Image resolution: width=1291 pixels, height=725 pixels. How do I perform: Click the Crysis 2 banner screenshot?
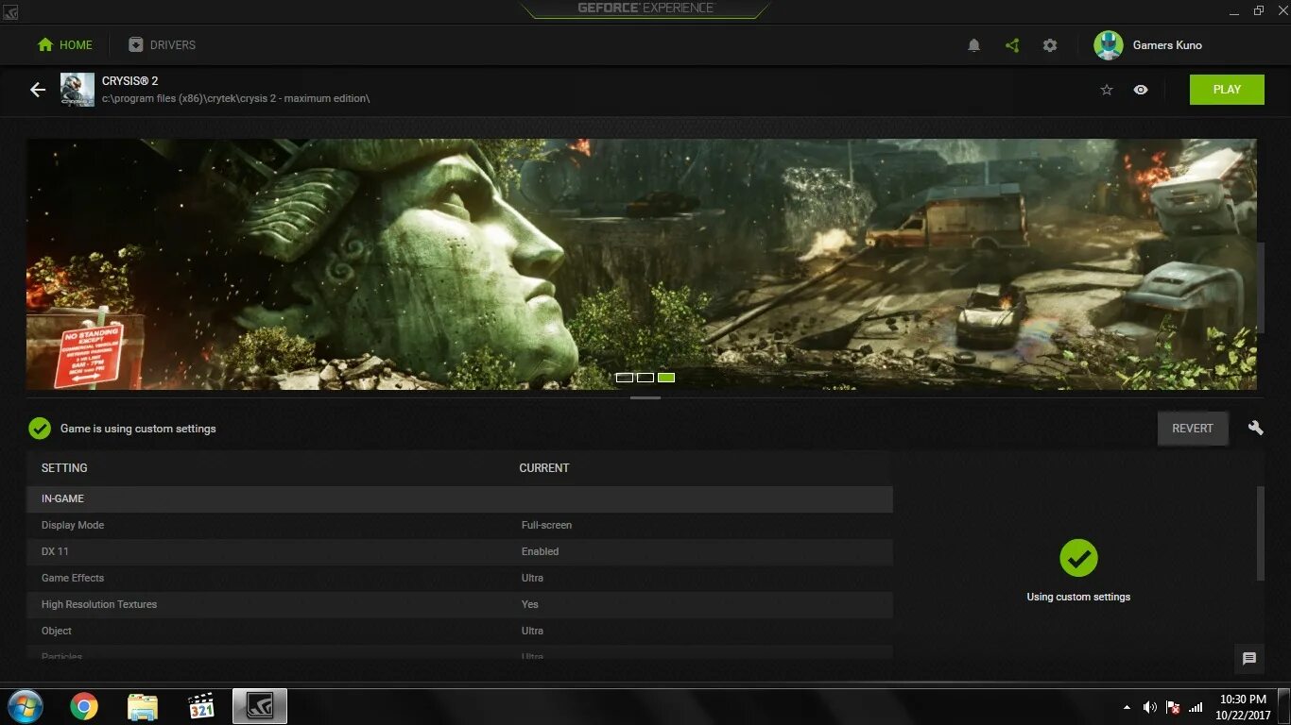pos(642,264)
